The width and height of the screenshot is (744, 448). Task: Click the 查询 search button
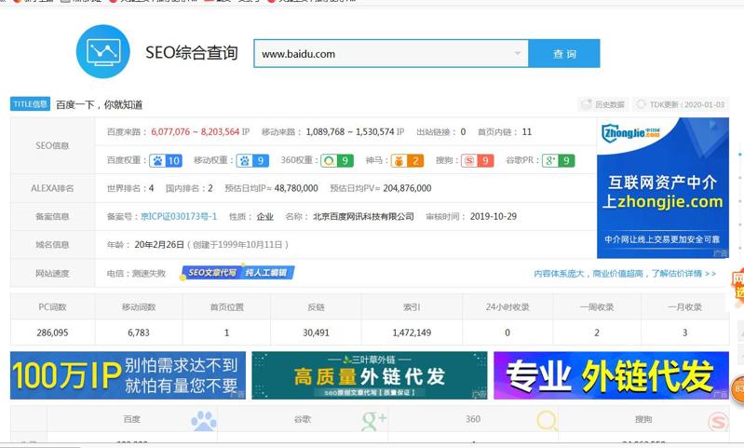(x=564, y=54)
